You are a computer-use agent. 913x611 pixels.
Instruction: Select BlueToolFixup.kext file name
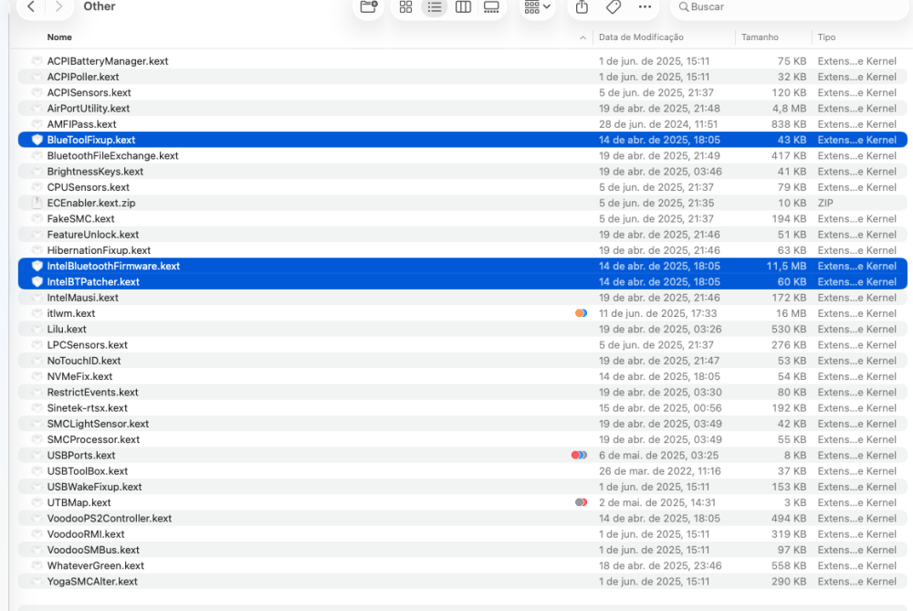pos(90,140)
